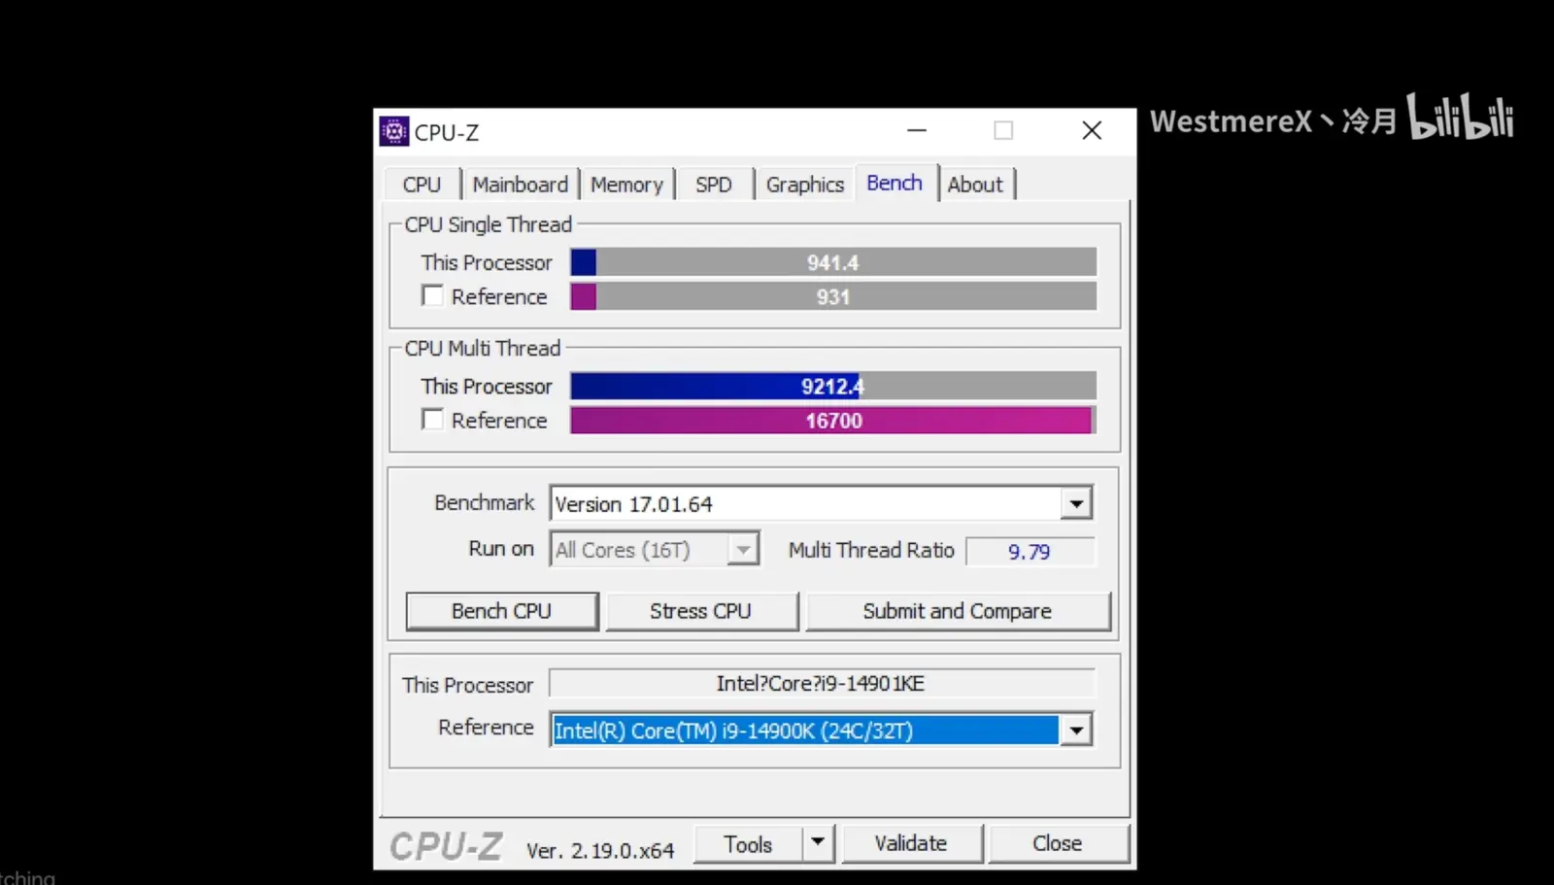
Task: Click the single thread reference 931 bar
Action: pyautogui.click(x=833, y=296)
